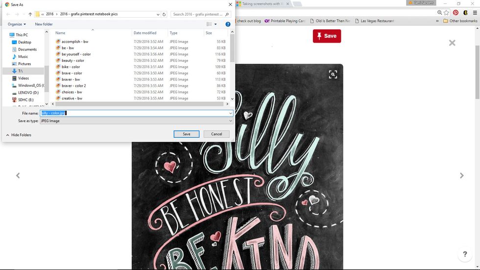Open File name dropdown arrow
The height and width of the screenshot is (270, 480).
point(231,113)
